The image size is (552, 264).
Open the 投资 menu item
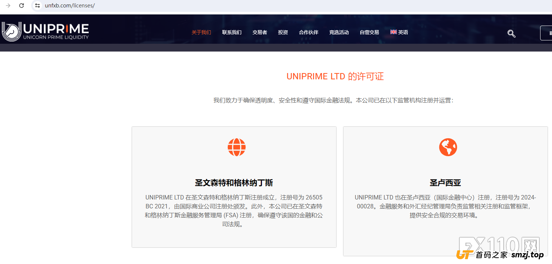283,32
